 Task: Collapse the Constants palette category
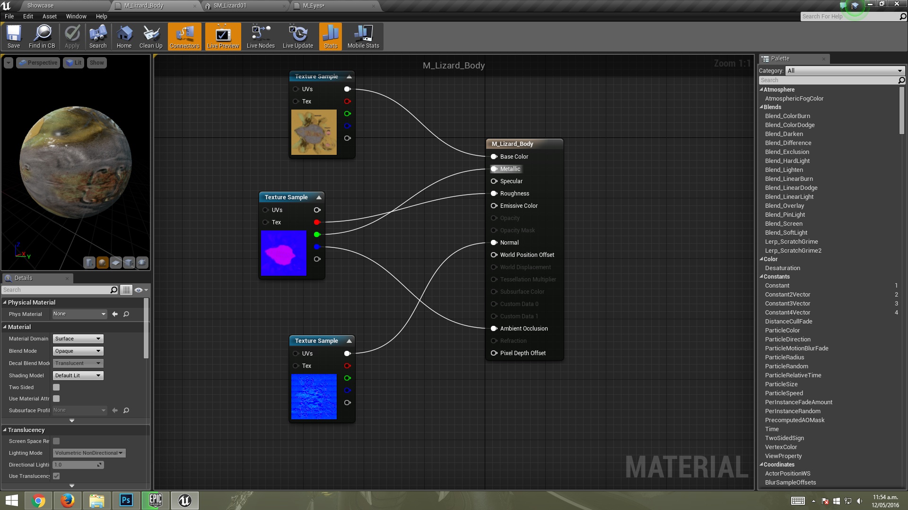[x=761, y=277]
